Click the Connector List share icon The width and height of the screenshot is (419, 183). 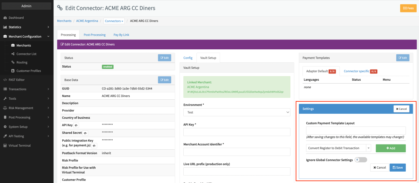tap(13, 54)
